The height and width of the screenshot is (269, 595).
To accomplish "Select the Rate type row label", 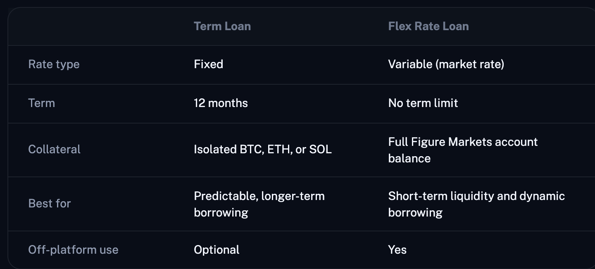I will pos(54,64).
